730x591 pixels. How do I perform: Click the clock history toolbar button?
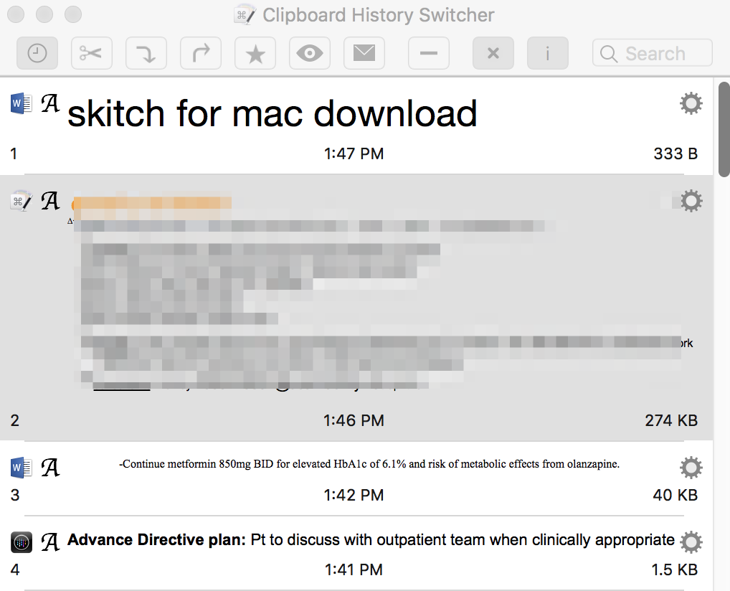pos(37,53)
